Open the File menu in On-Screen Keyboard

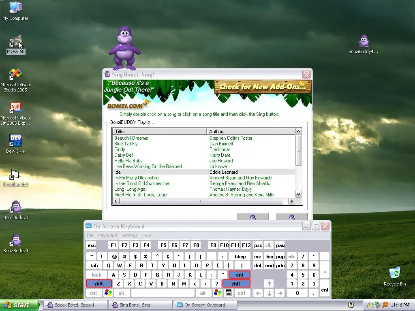[x=90, y=235]
